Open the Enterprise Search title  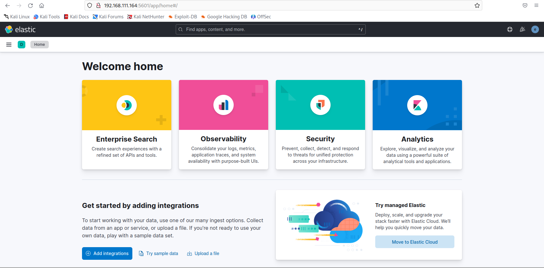(x=127, y=139)
